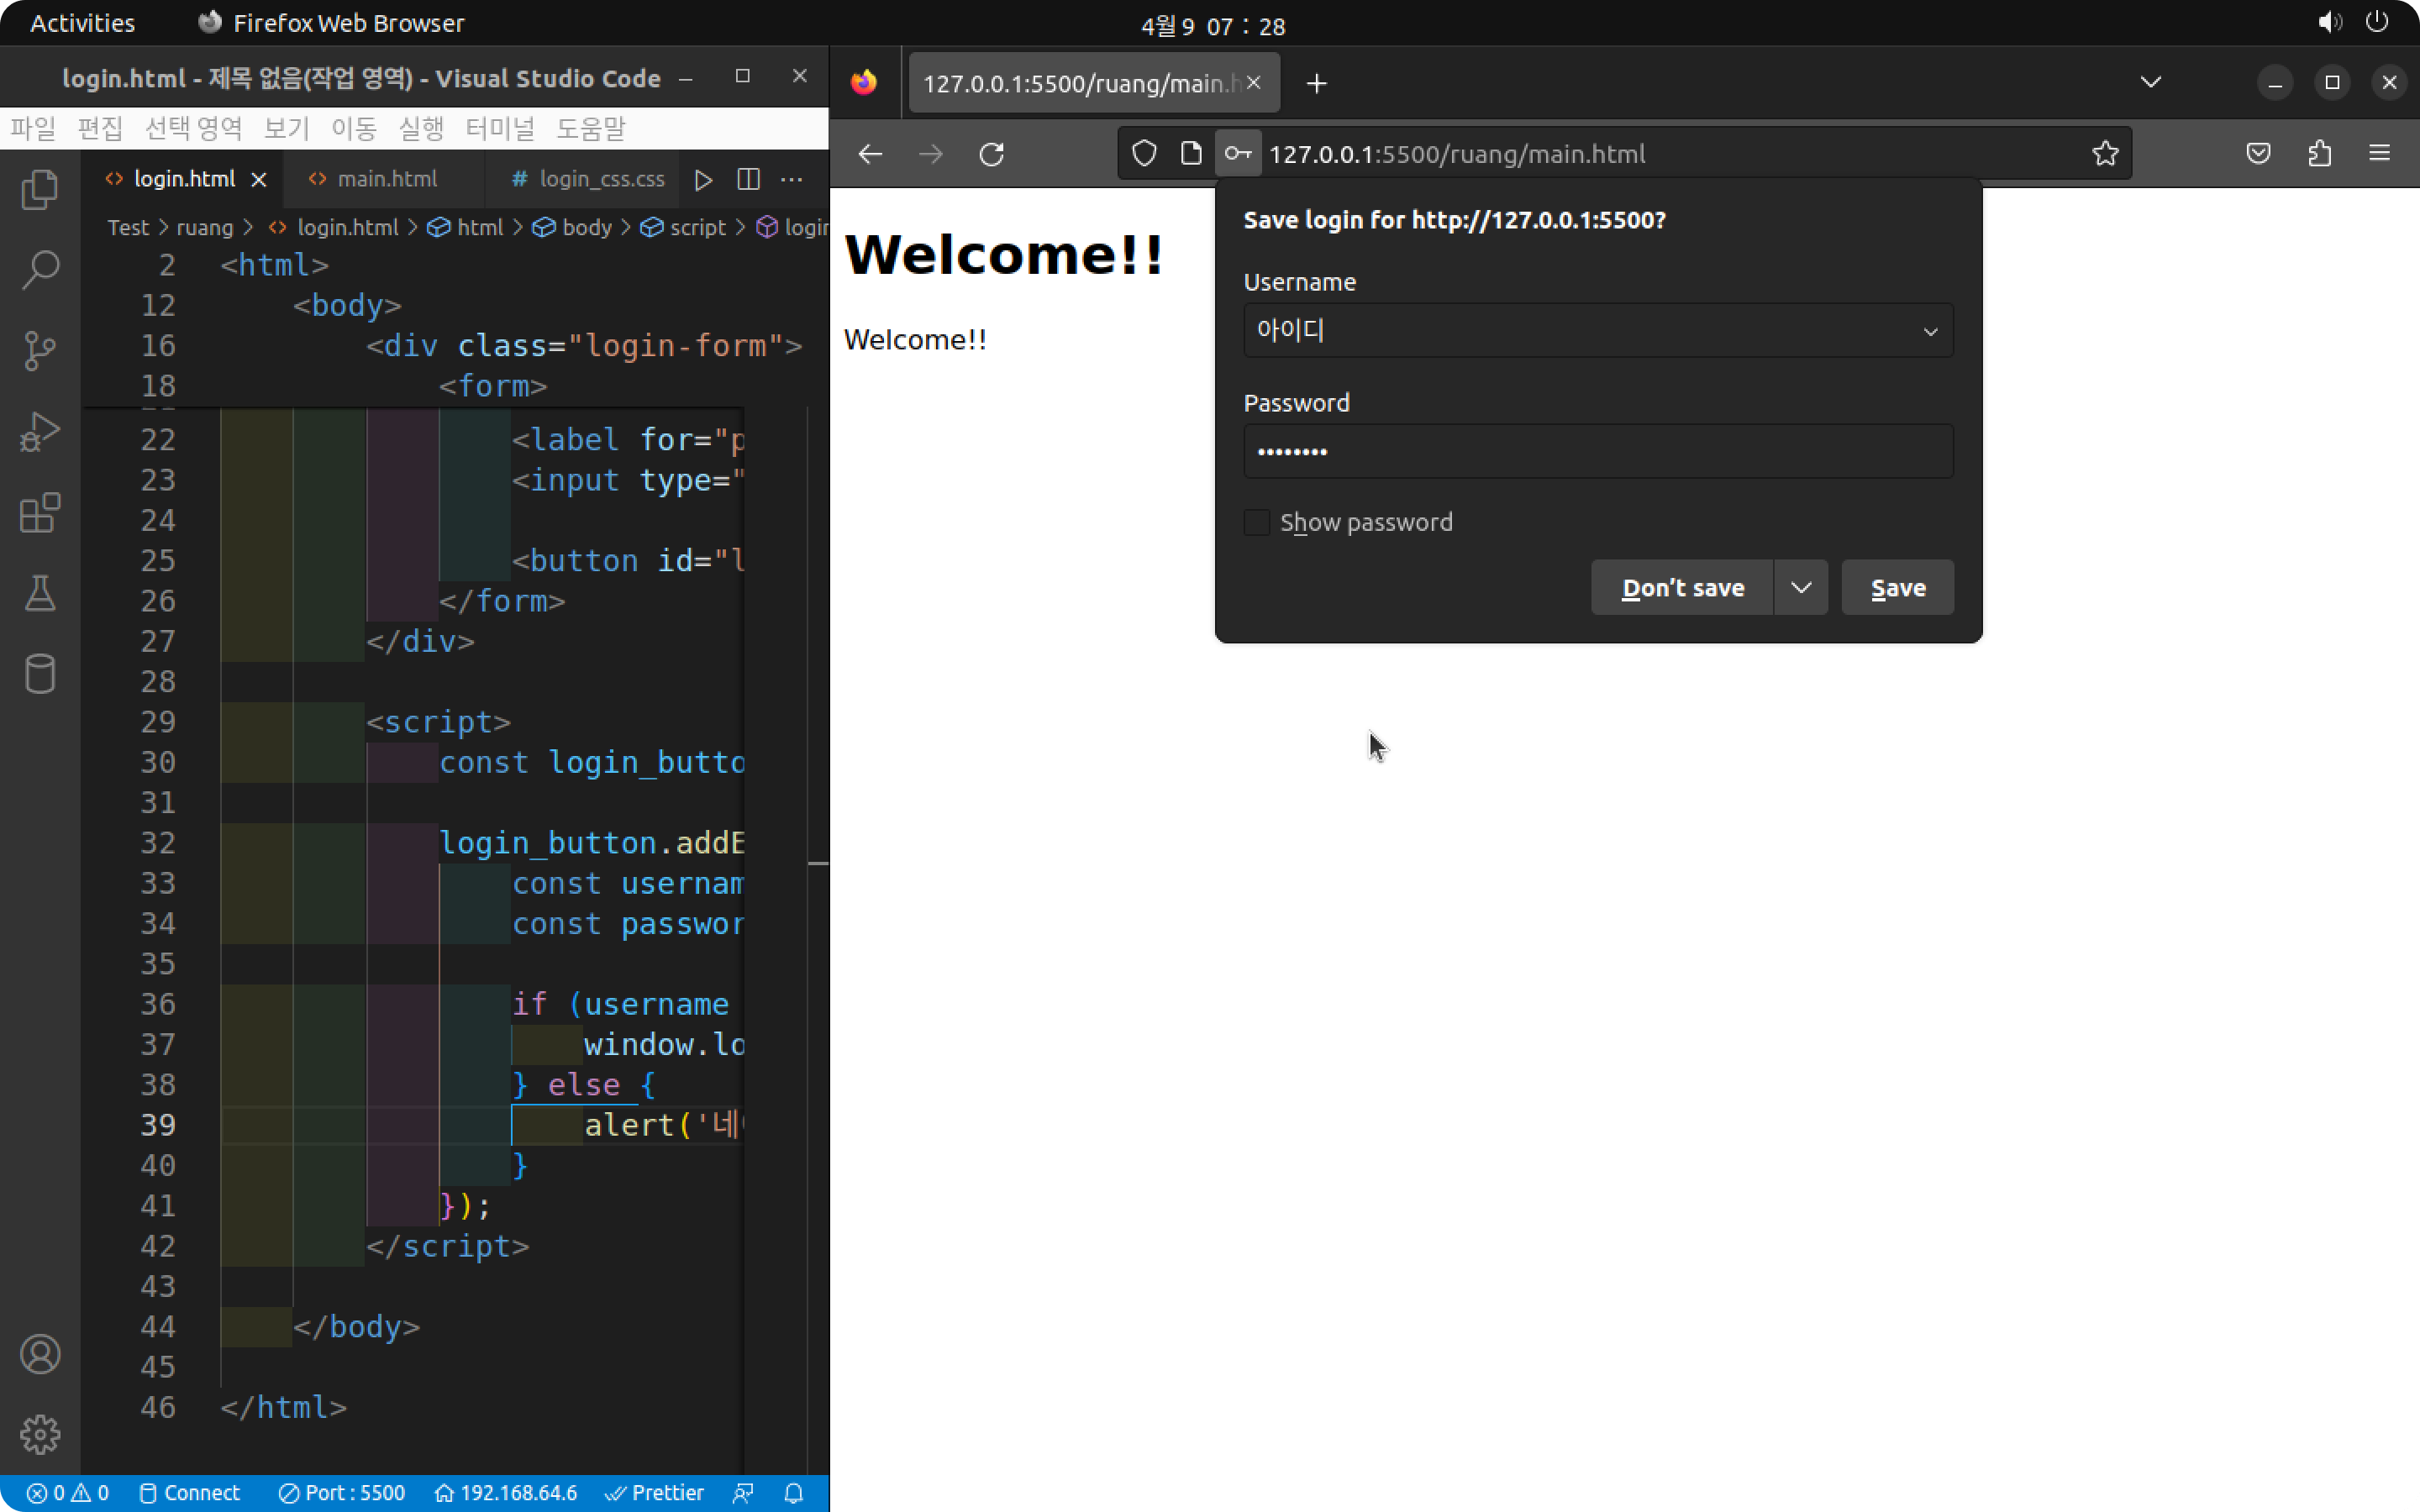Open the 파일 menu
2420x1512 pixels.
33,128
